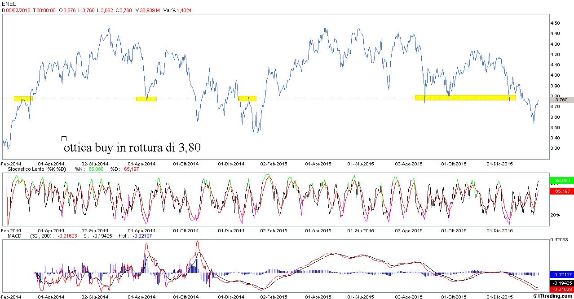
Task: Click the leftmost yellow highlight near Feb-2014
Action: [23, 99]
